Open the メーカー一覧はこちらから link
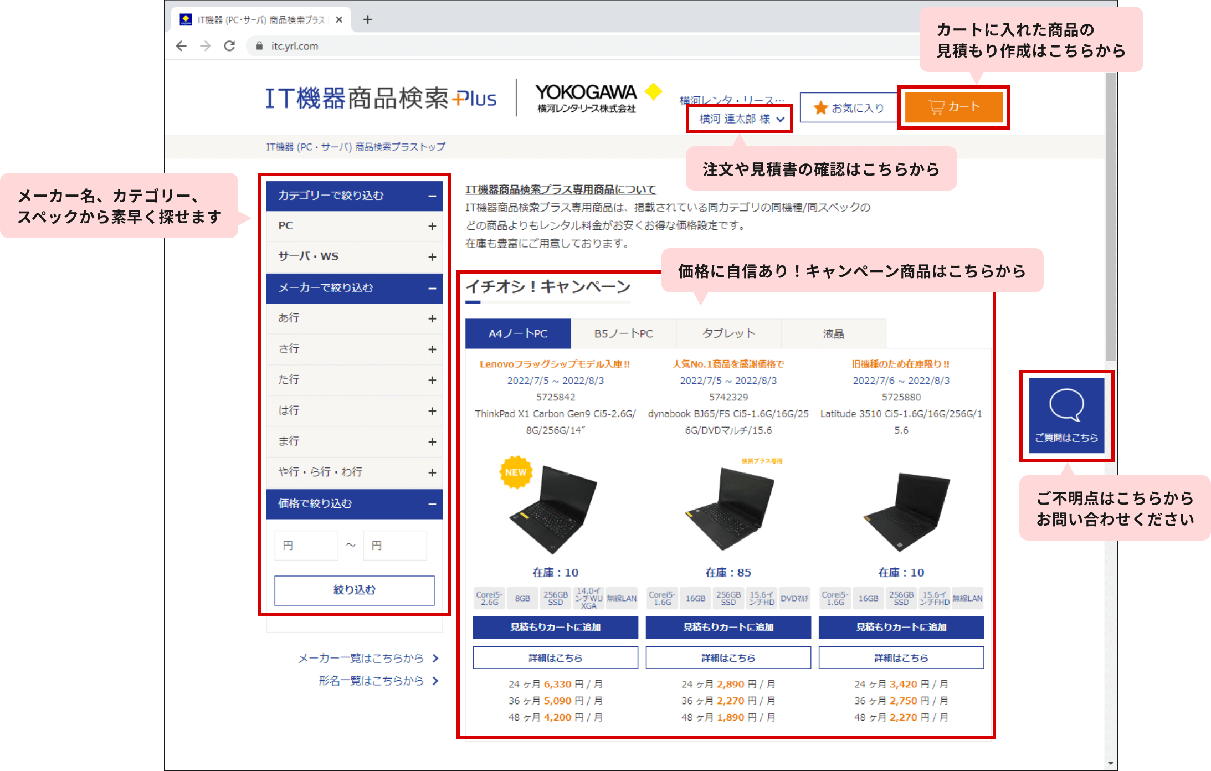Screen dimensions: 1211x771 coord(368,658)
